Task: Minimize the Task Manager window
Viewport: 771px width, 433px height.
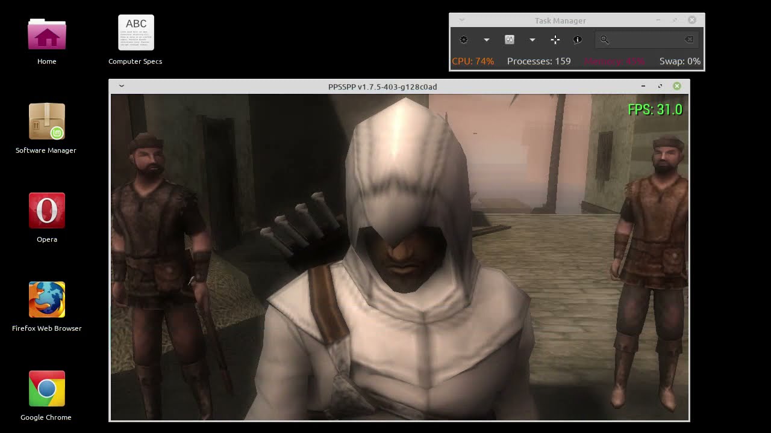Action: pos(658,20)
